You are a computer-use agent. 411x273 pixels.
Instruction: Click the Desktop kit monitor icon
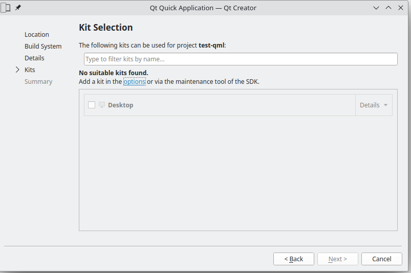click(102, 105)
